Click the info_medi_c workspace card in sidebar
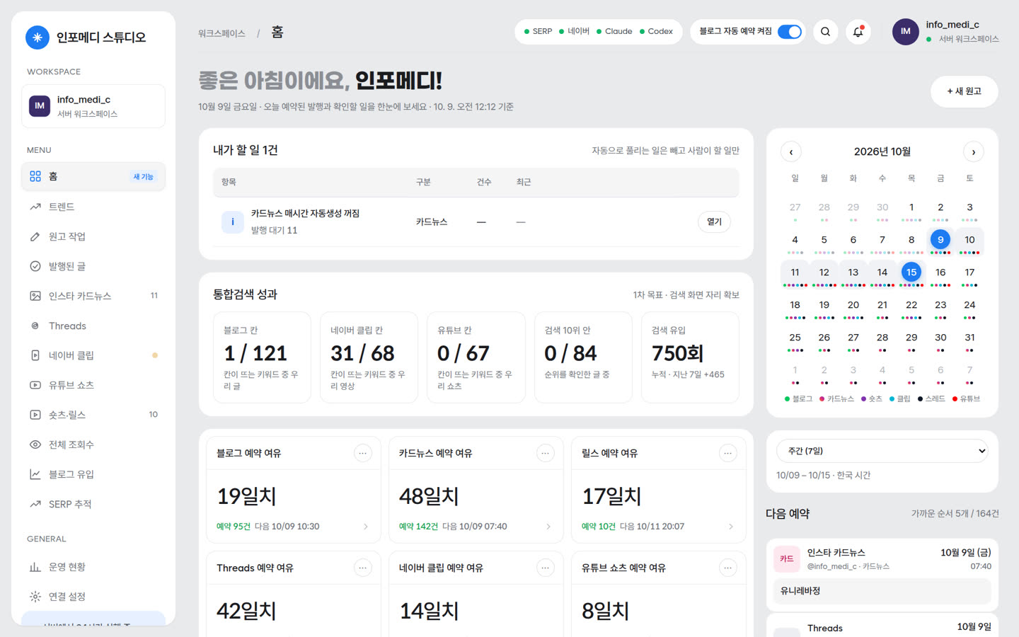This screenshot has height=637, width=1019. (93, 106)
